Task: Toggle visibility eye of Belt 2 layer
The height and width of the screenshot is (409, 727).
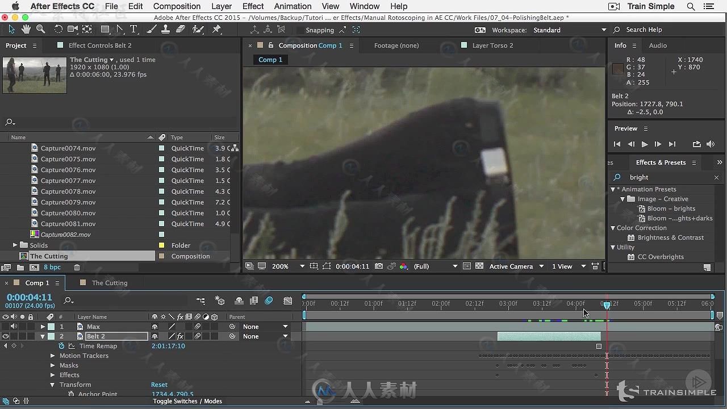Action: pyautogui.click(x=6, y=336)
